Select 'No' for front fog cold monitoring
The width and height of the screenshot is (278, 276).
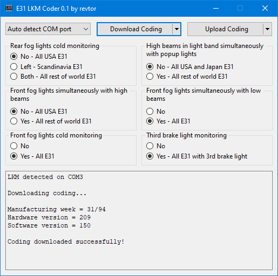coord(19,146)
